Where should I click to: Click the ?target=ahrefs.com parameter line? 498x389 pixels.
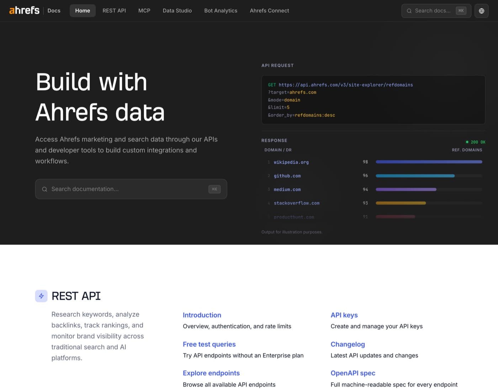pos(292,92)
